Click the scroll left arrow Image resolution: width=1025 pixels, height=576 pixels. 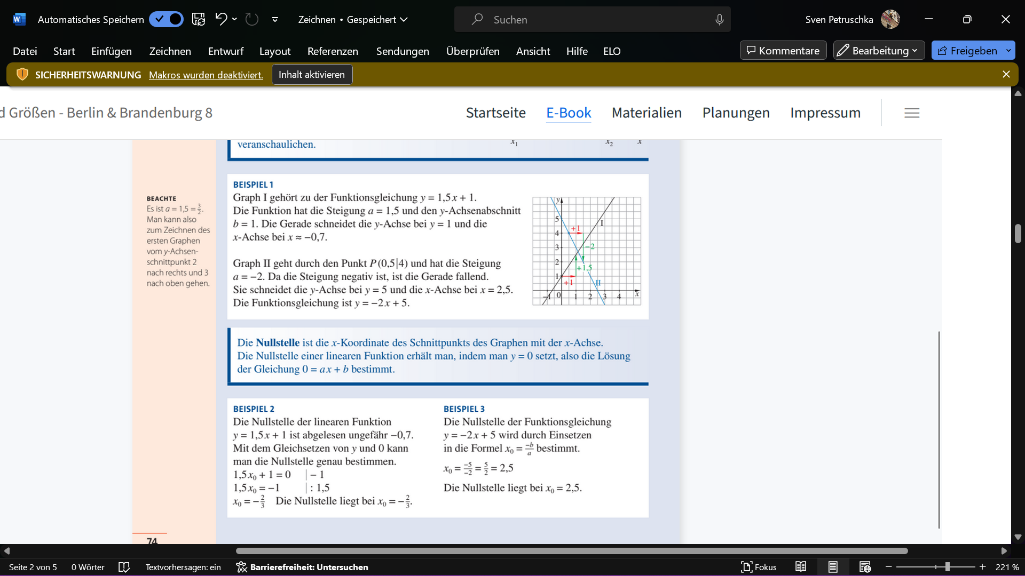[x=6, y=551]
